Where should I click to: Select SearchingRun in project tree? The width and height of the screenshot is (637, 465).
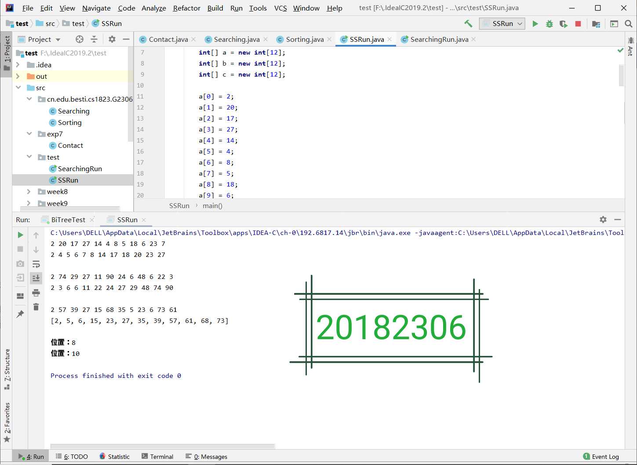[80, 168]
